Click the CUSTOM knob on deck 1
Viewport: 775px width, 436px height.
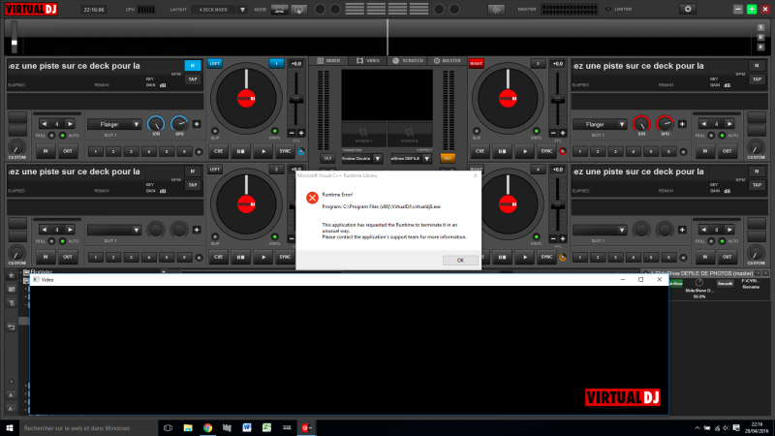point(16,148)
